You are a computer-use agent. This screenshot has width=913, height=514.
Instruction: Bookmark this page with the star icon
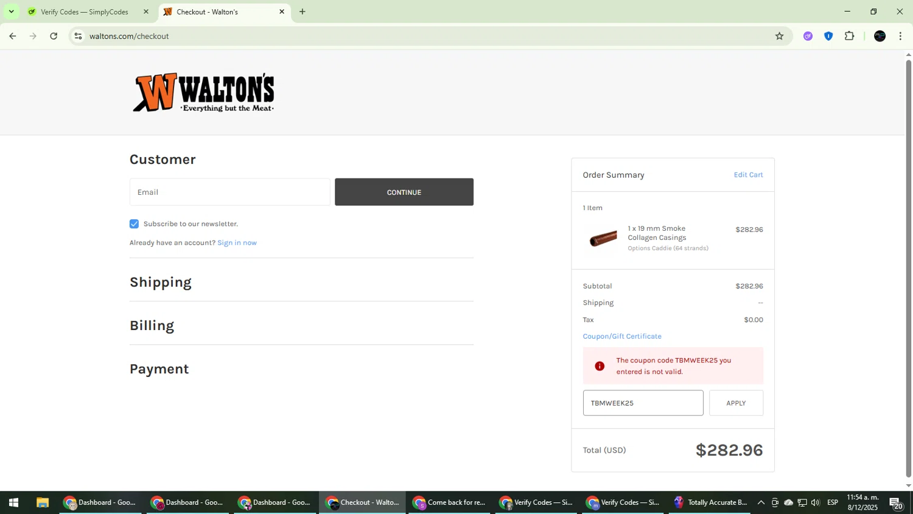click(779, 36)
